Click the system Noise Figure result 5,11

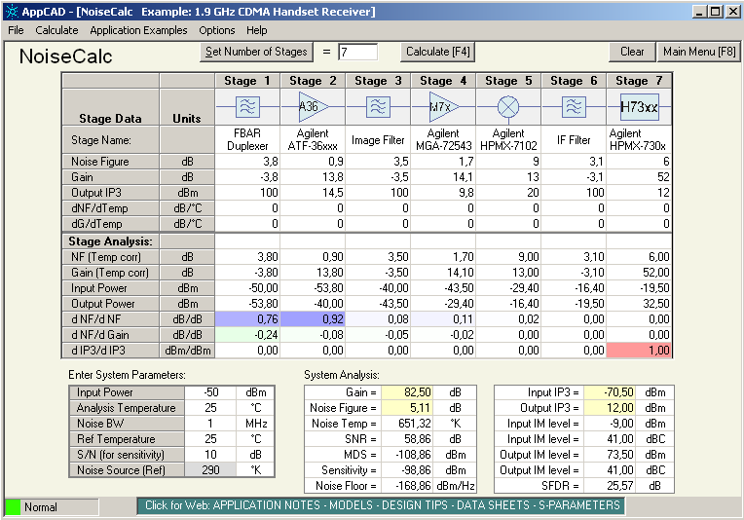(x=407, y=408)
